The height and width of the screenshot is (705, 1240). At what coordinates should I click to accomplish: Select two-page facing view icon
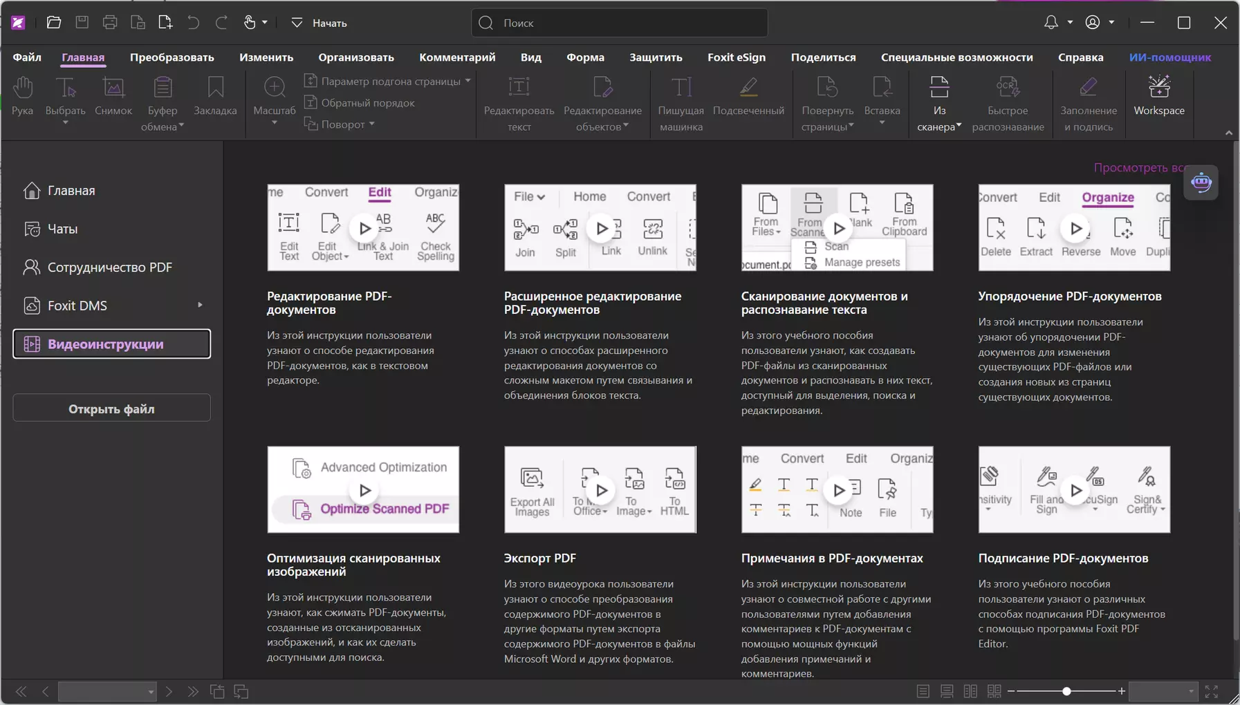970,691
